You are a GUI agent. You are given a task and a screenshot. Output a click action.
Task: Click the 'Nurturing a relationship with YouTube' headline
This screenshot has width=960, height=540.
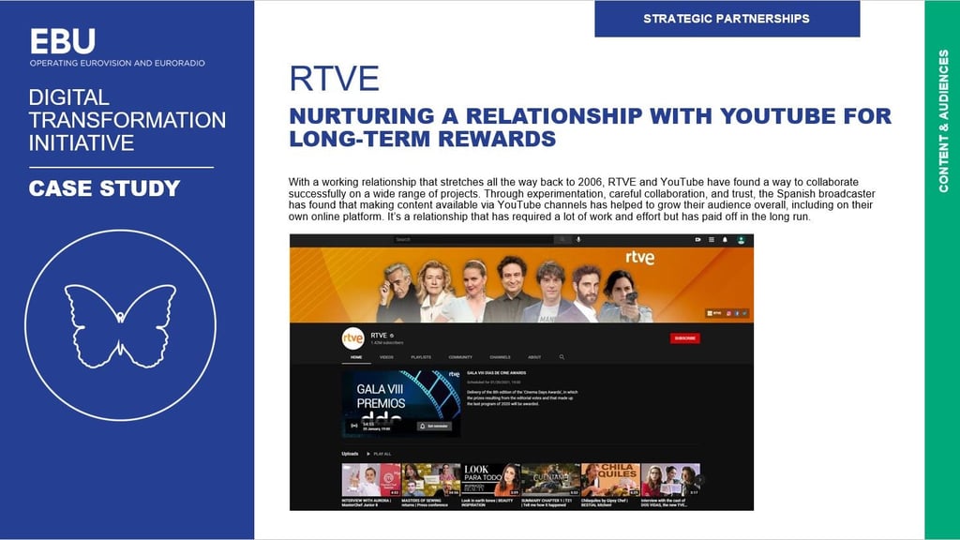[591, 127]
